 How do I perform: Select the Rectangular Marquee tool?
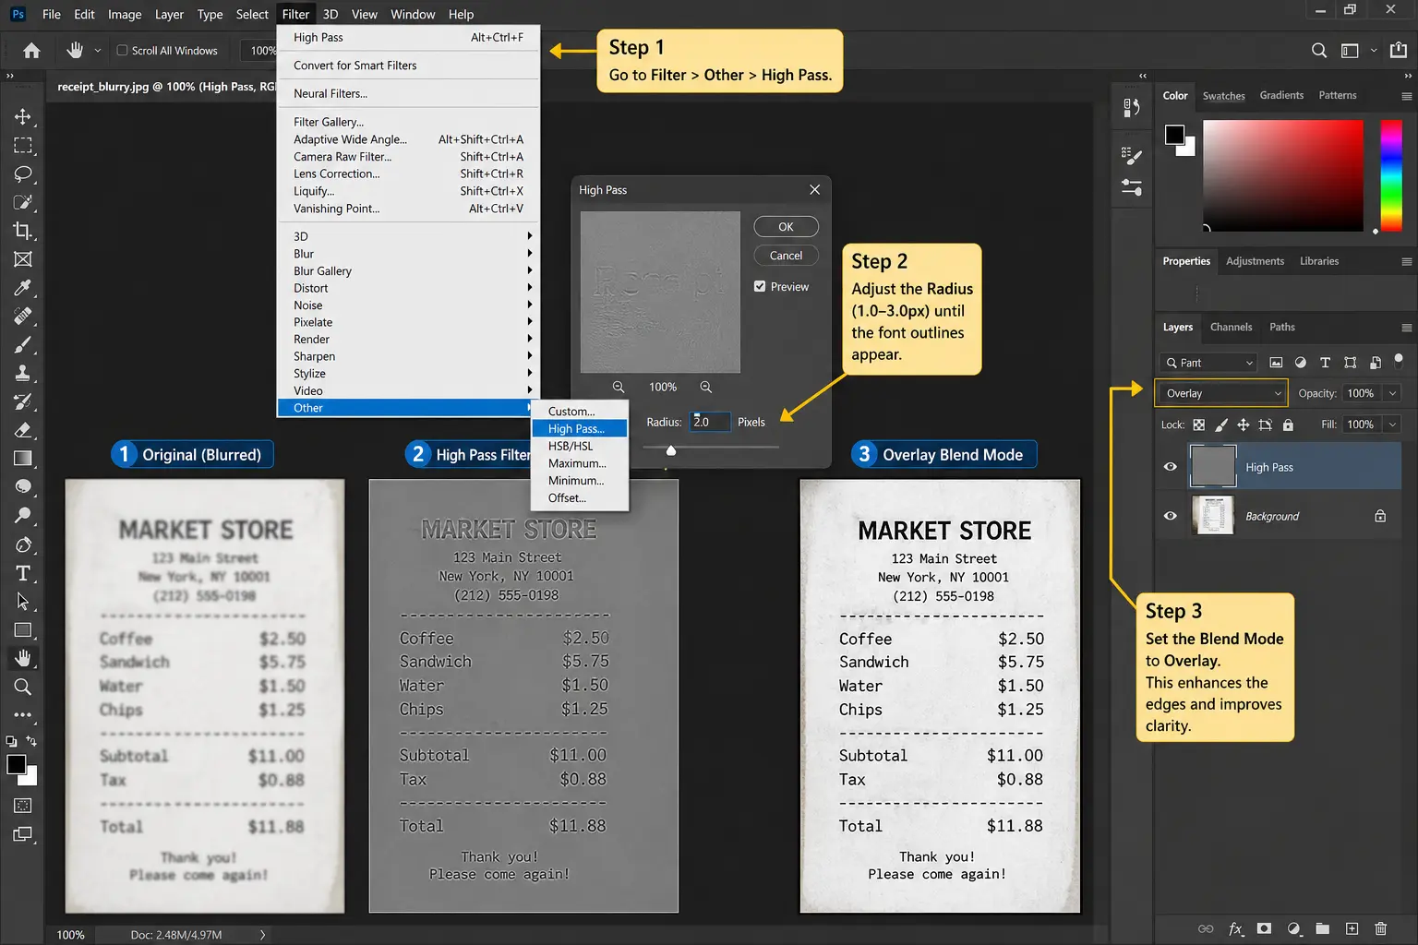[23, 146]
